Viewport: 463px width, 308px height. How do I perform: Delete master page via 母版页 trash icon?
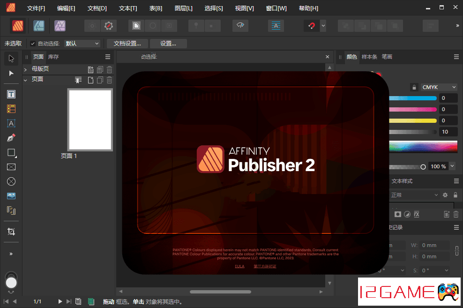click(x=109, y=70)
